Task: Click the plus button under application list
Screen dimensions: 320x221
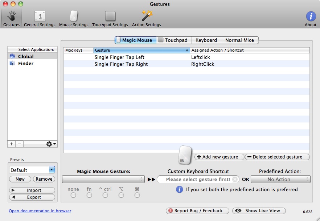Action: 12,144
